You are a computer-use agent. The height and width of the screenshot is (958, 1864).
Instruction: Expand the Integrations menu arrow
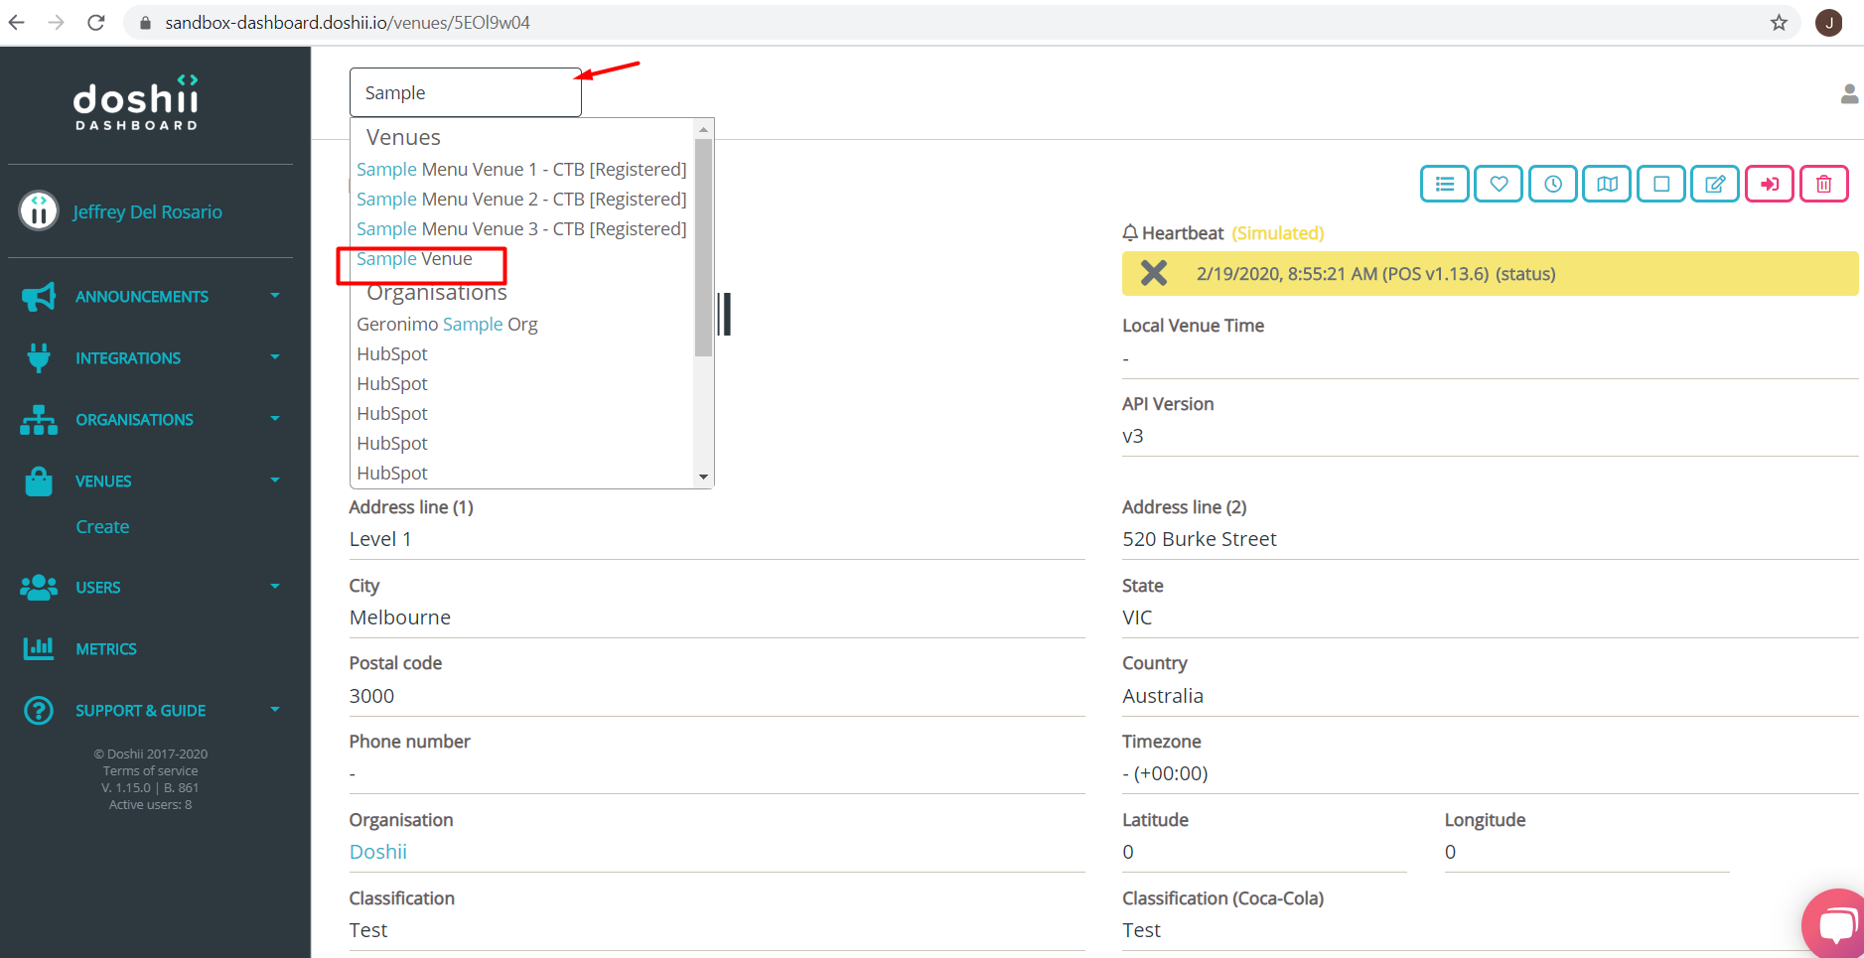pyautogui.click(x=275, y=356)
